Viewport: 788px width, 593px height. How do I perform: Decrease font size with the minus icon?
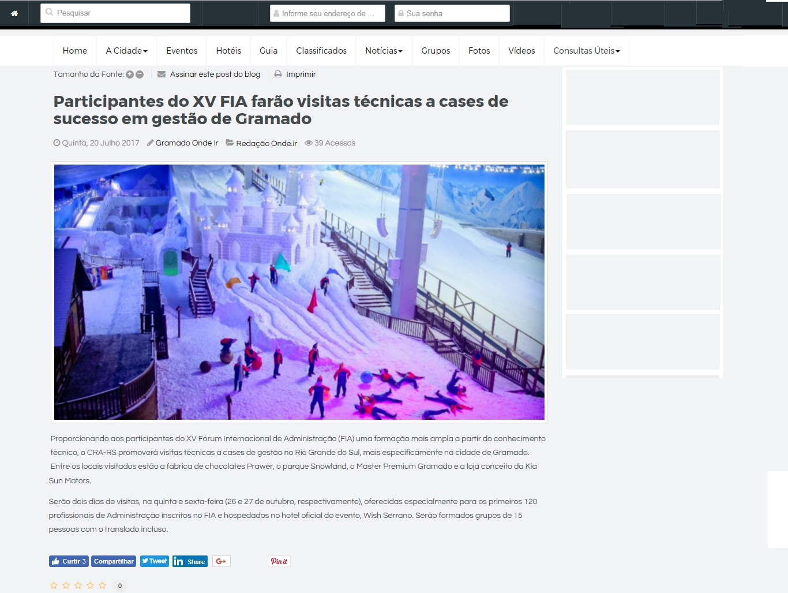(x=139, y=74)
